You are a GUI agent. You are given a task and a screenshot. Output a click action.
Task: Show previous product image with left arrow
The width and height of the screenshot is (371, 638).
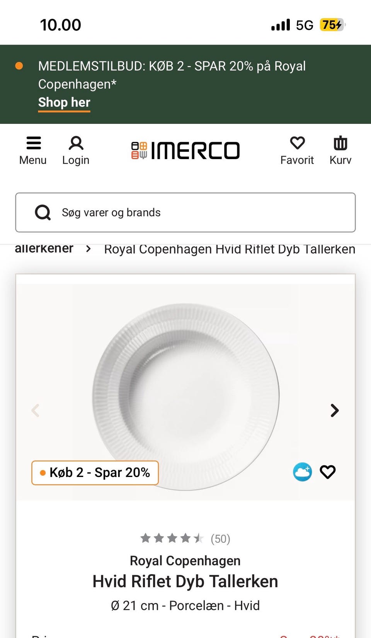36,410
